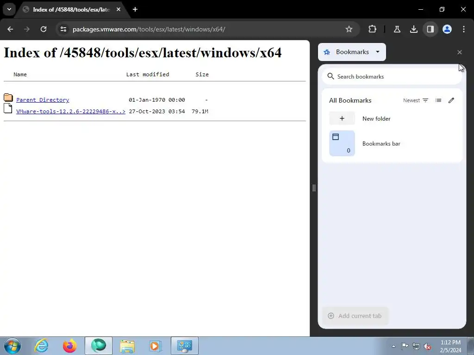Click Add current tab button
This screenshot has height=355, width=474.
[x=355, y=316]
